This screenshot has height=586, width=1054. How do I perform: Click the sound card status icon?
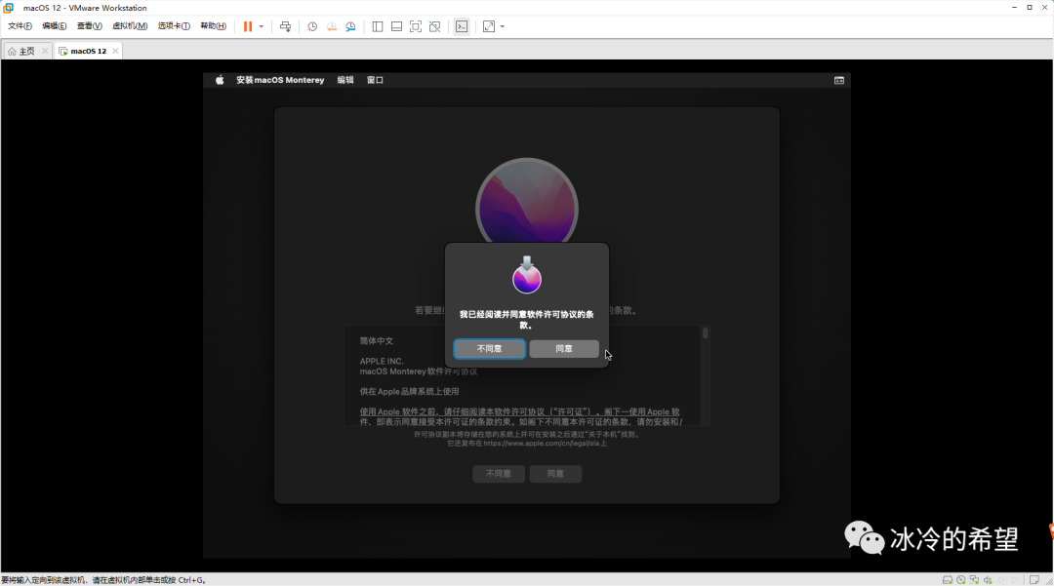988,580
